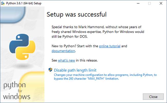This screenshot has width=167, height=103.
Task: Click the UAC shield icon
Action: 50,70
